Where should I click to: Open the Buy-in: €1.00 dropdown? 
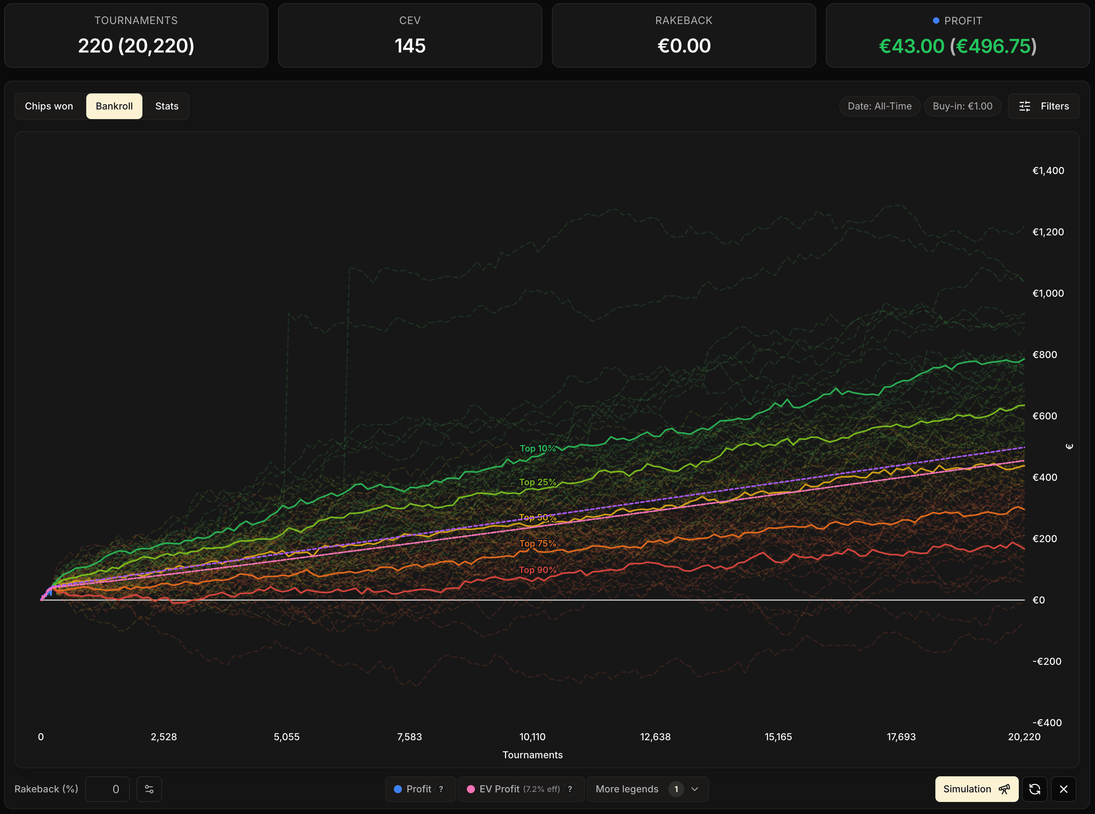pyautogui.click(x=962, y=106)
